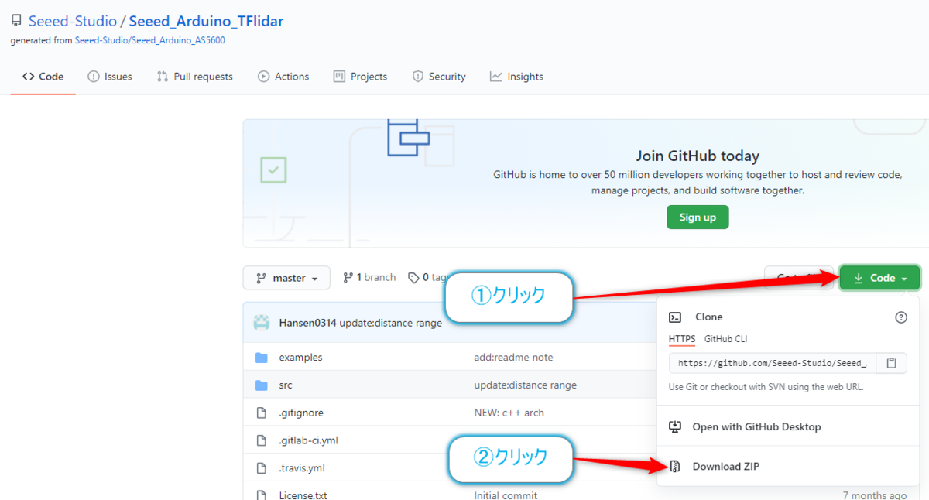
Task: Switch to the Projects tab
Action: pos(360,77)
